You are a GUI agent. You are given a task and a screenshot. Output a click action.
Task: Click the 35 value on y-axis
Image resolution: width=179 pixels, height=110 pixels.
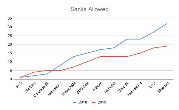point(10,18)
